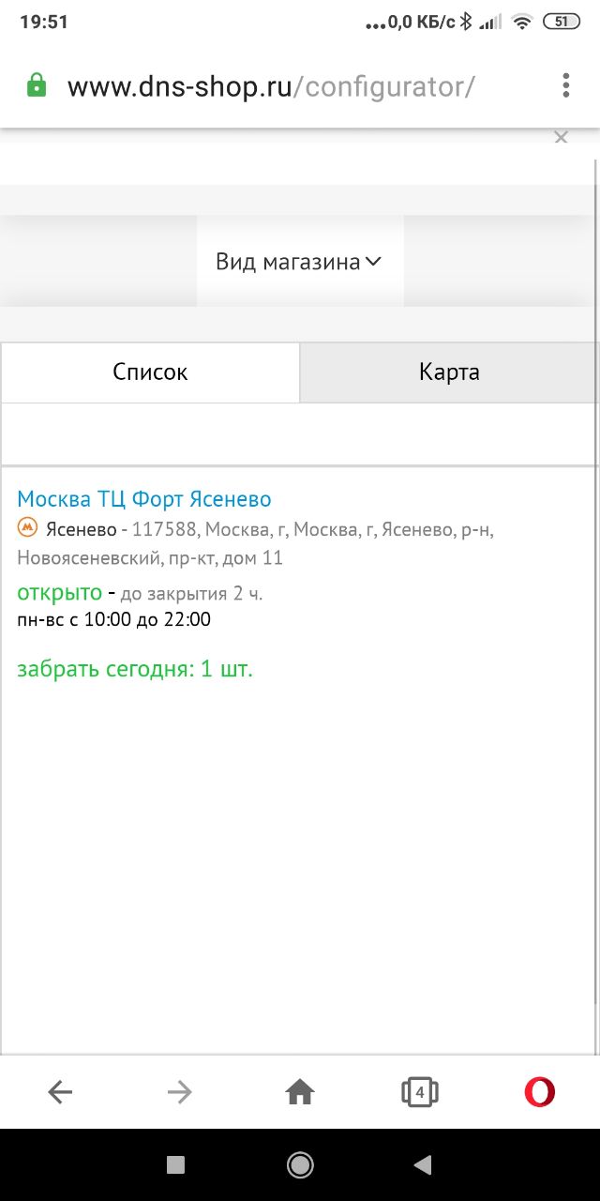
Task: Tap the orange metro icon by Ясенево
Action: [27, 529]
